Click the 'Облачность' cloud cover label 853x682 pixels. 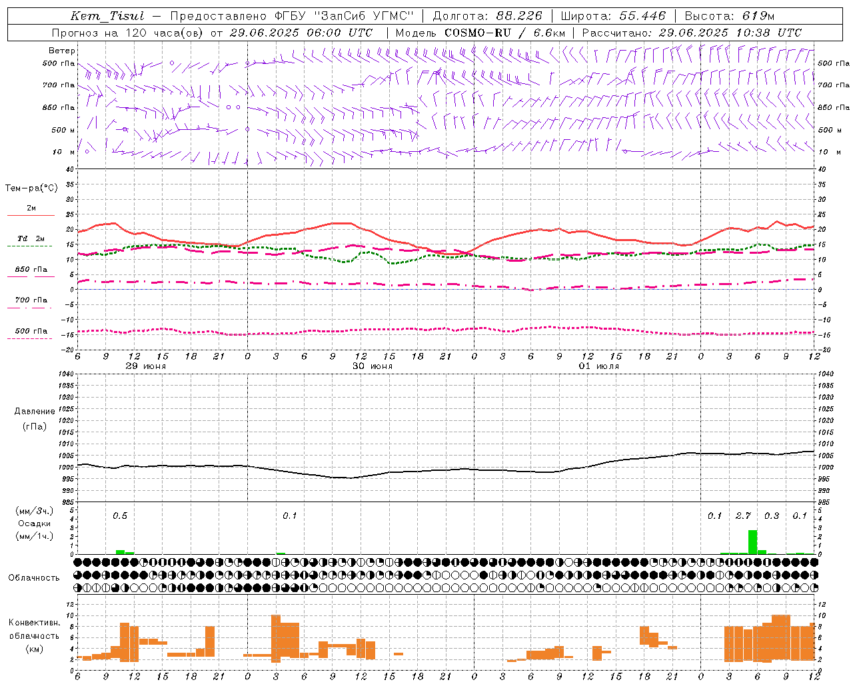(34, 578)
